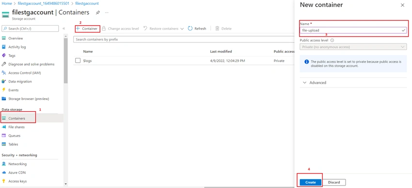
Task: Click the Activity log icon
Action: point(4,47)
